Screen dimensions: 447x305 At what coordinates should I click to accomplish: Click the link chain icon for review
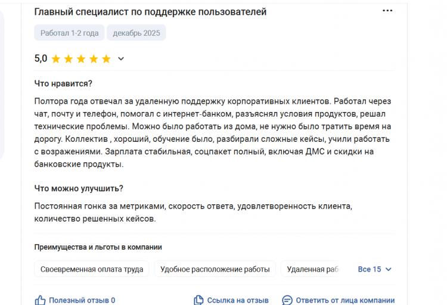198,300
